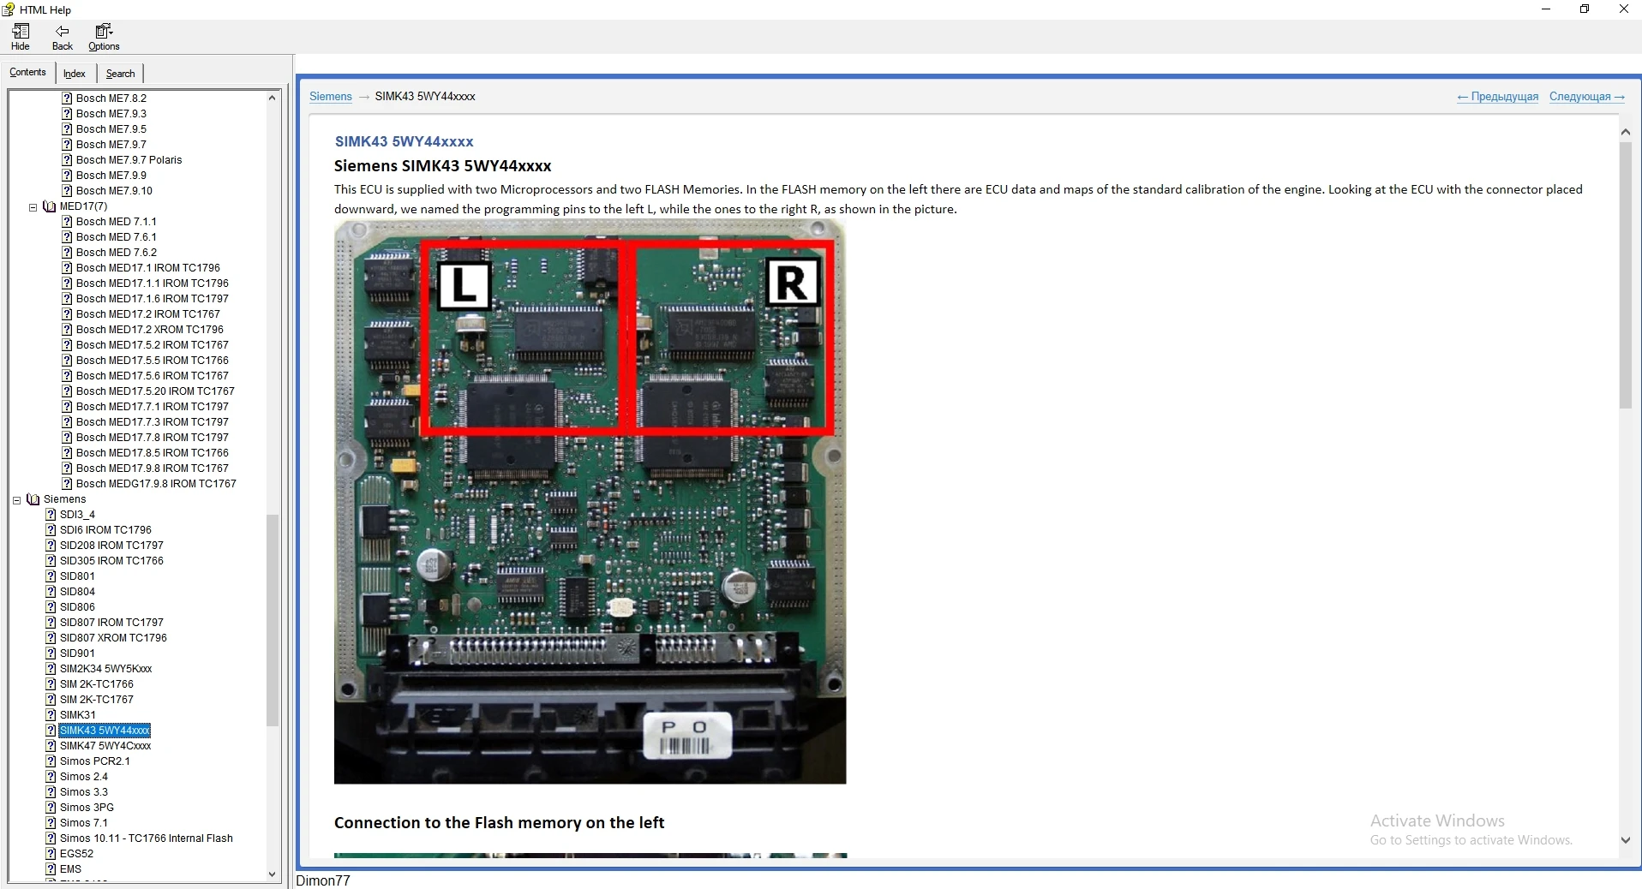Click the Back toolbar icon
Image resolution: width=1642 pixels, height=889 pixels.
click(x=63, y=37)
